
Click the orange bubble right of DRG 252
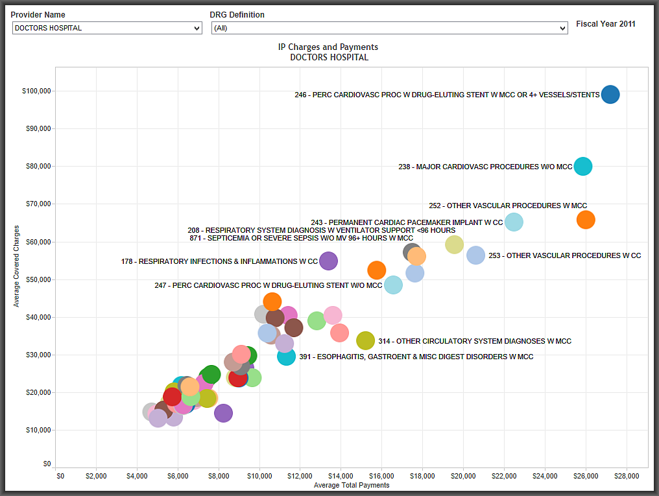tap(585, 220)
